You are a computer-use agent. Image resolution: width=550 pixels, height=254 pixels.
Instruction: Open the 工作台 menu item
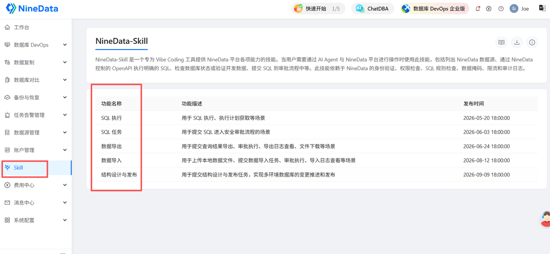click(x=36, y=28)
